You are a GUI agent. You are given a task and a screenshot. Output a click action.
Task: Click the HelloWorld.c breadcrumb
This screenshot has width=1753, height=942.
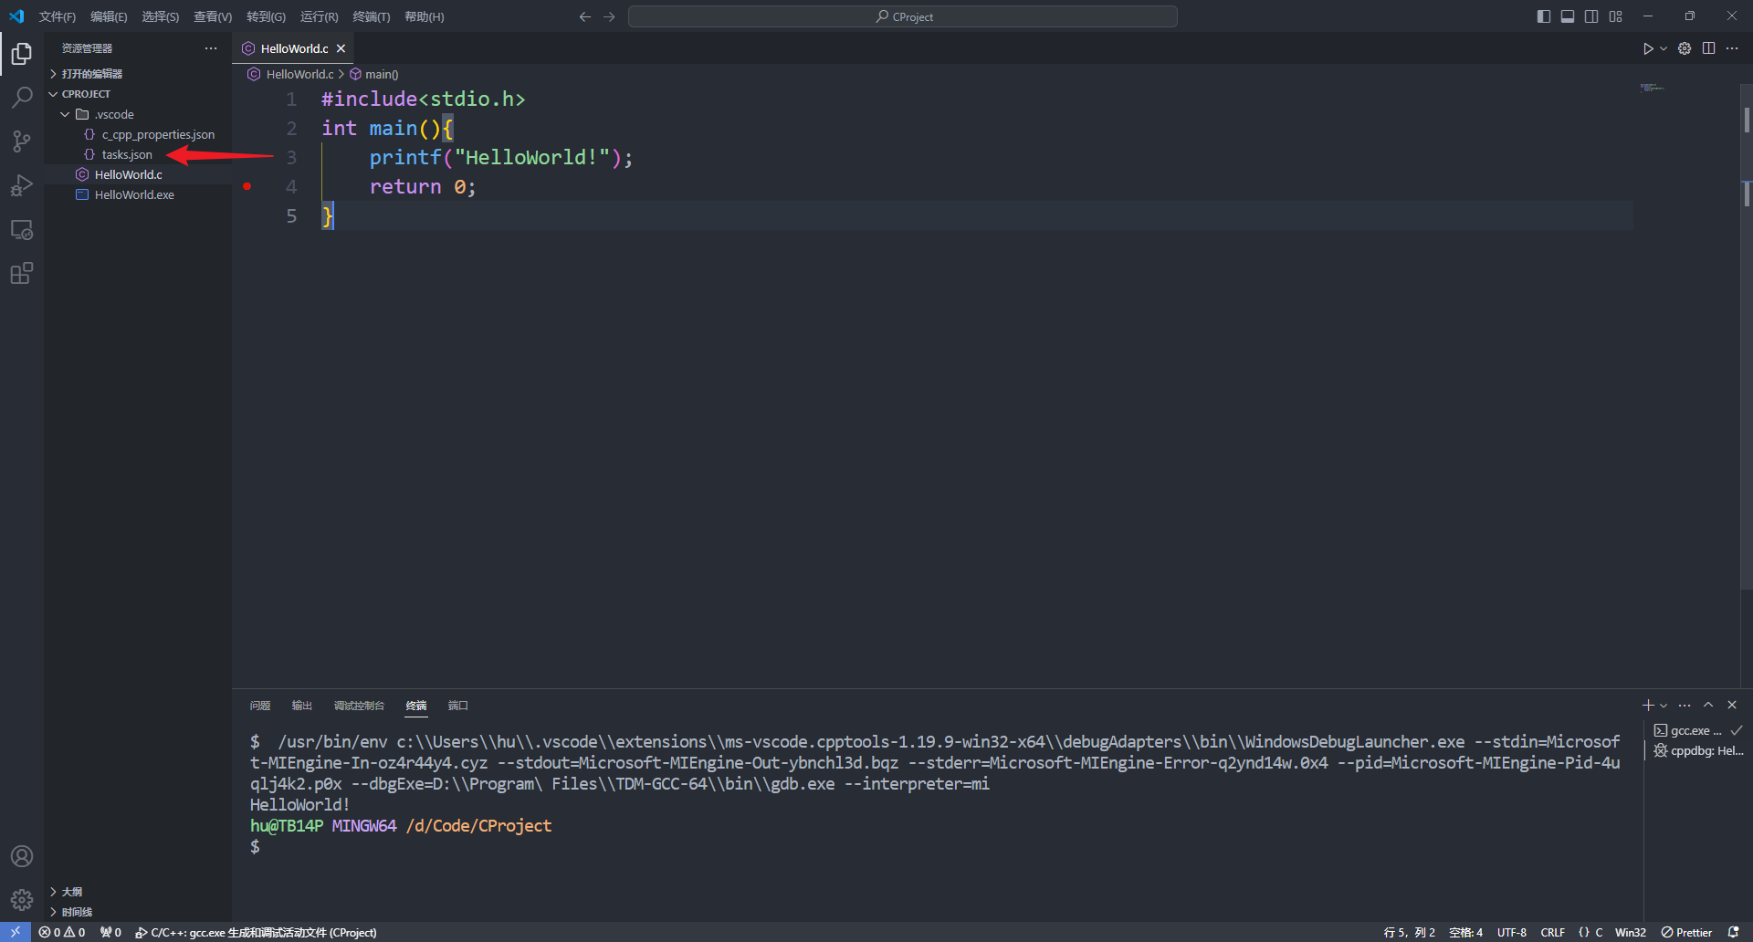coord(291,74)
